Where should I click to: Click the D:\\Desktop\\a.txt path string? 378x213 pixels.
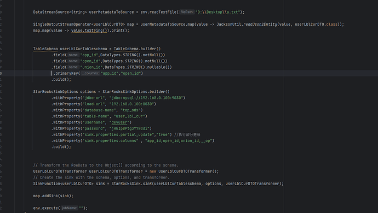pos(217,12)
